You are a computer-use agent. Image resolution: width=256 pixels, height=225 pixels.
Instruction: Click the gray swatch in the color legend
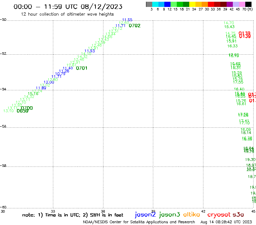149,4
